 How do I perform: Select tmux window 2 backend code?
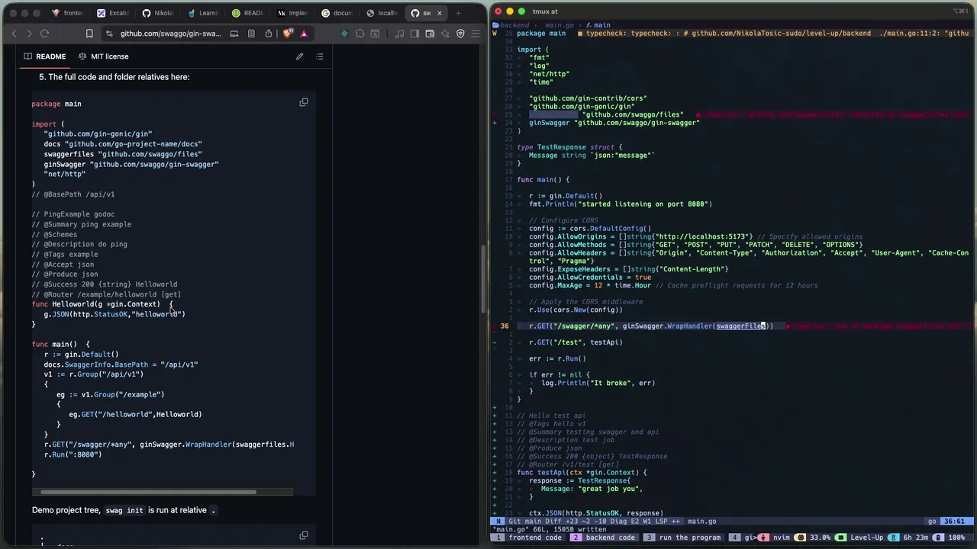605,538
